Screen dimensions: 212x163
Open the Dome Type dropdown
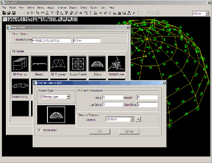click(x=68, y=96)
